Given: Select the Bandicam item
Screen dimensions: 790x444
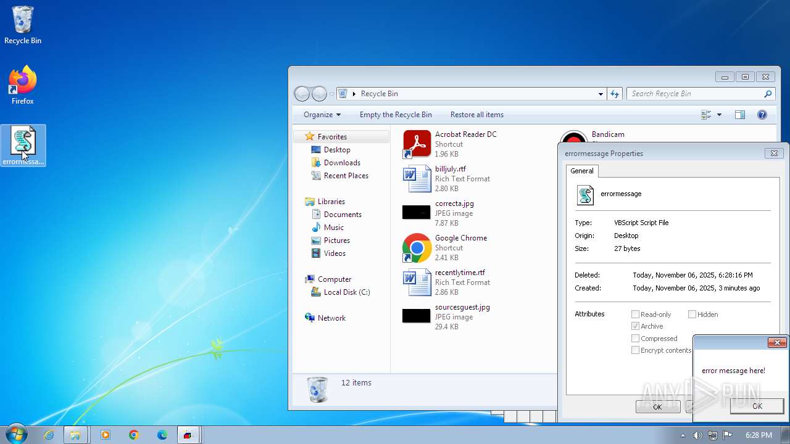Looking at the screenshot, I should point(608,134).
